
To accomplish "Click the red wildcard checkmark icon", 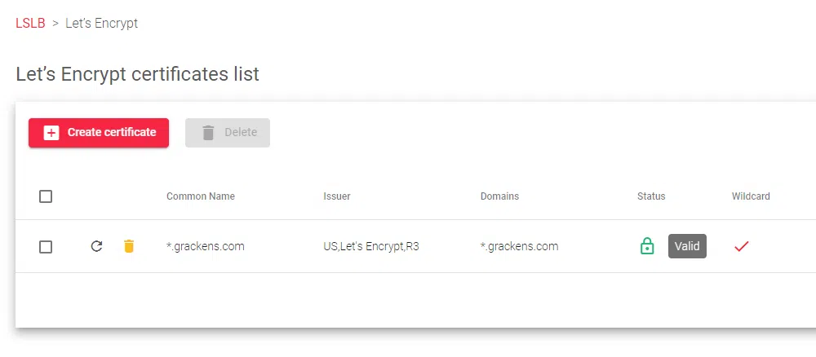I will [741, 246].
